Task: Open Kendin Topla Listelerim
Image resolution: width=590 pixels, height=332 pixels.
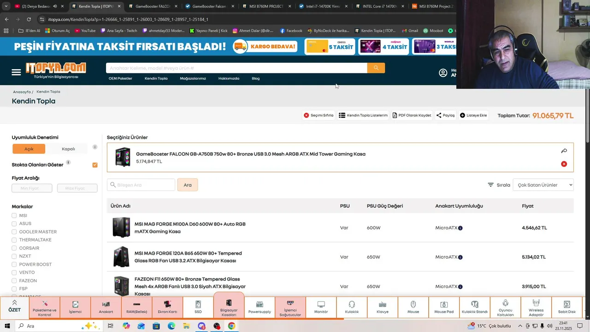Action: (363, 115)
